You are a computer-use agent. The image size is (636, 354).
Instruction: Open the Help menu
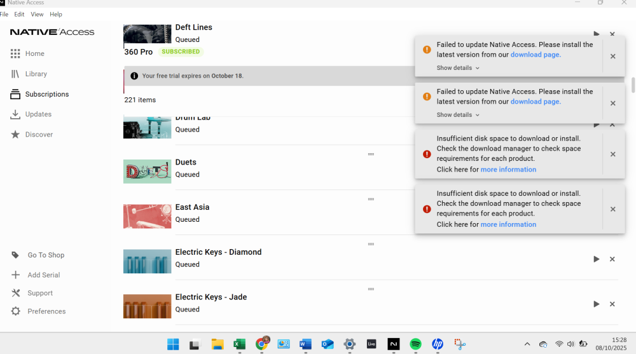pos(56,14)
